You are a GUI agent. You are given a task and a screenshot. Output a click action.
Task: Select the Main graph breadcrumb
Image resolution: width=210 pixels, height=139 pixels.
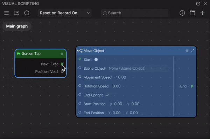(x=17, y=26)
